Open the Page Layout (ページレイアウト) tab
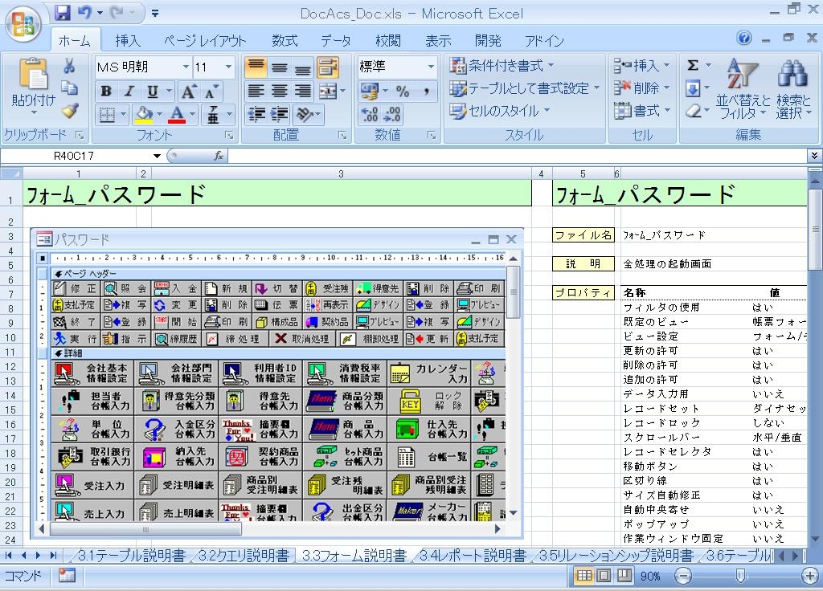Image resolution: width=823 pixels, height=591 pixels. coord(205,40)
